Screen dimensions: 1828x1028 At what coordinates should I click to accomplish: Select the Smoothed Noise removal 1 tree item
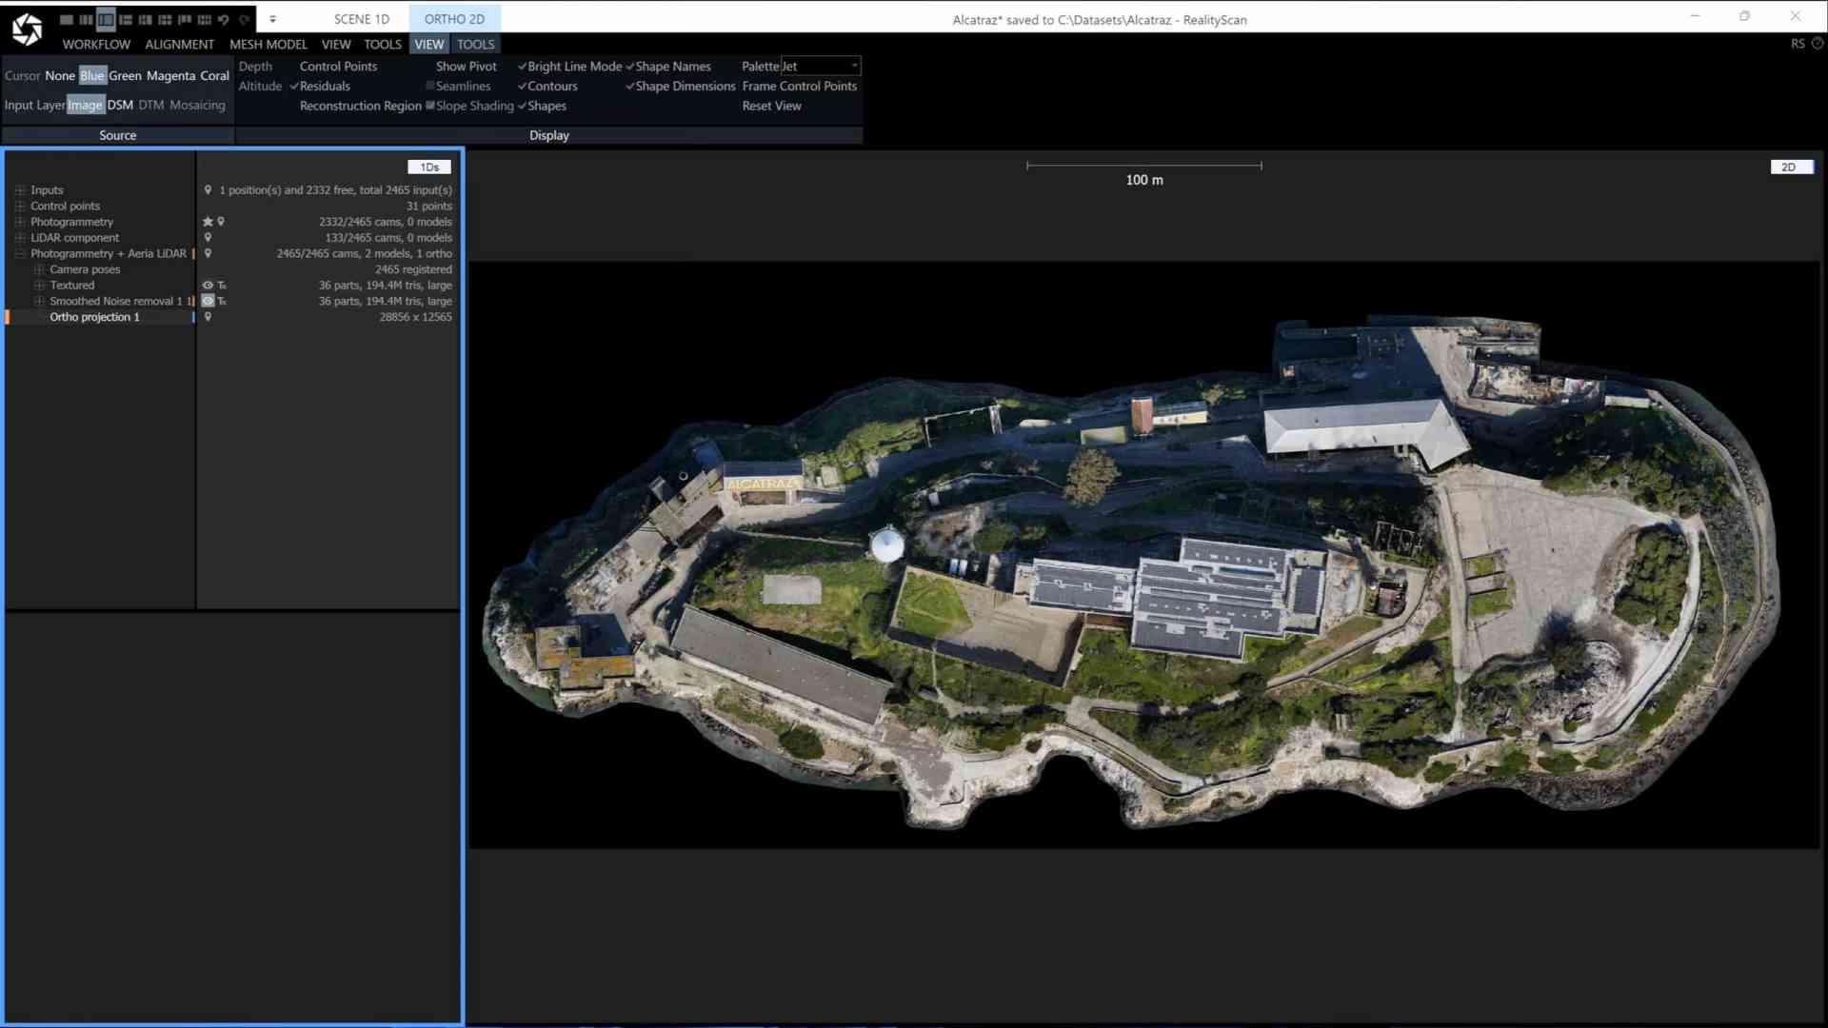pos(114,301)
